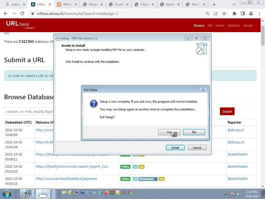This screenshot has height=199, width=265.
Task: Reload the URLhaus page
Action: tap(22, 13)
